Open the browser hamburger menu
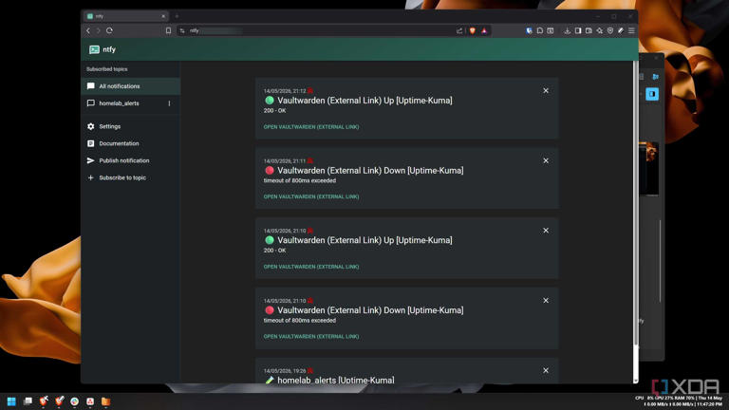 tap(631, 30)
